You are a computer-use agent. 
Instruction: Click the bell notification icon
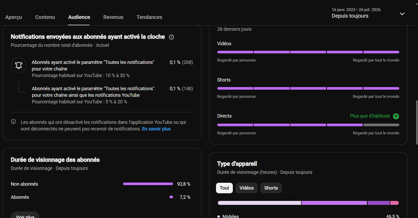pos(19,65)
